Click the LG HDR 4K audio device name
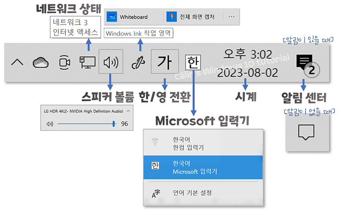This screenshot has height=212, width=340. coord(83,111)
